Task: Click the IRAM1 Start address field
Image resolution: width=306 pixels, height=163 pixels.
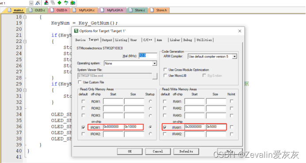Action: point(195,127)
